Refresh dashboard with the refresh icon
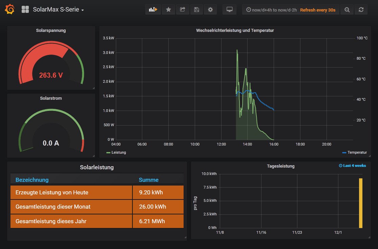Screen dimensions: 378x249 (361, 10)
